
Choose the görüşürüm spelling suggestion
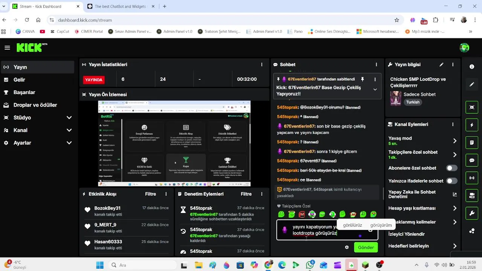[x=381, y=225]
